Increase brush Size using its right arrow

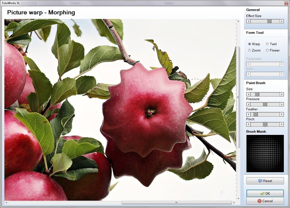(x=282, y=94)
